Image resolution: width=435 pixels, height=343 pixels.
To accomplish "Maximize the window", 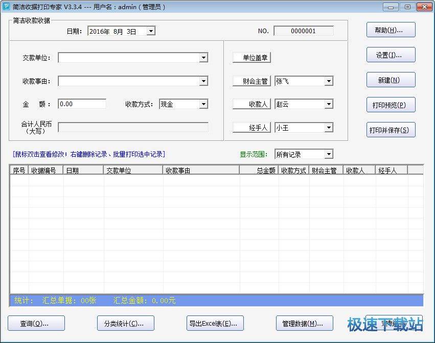I will 407,7.
